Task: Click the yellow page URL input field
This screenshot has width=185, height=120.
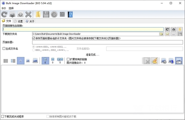Action: [x=83, y=29]
